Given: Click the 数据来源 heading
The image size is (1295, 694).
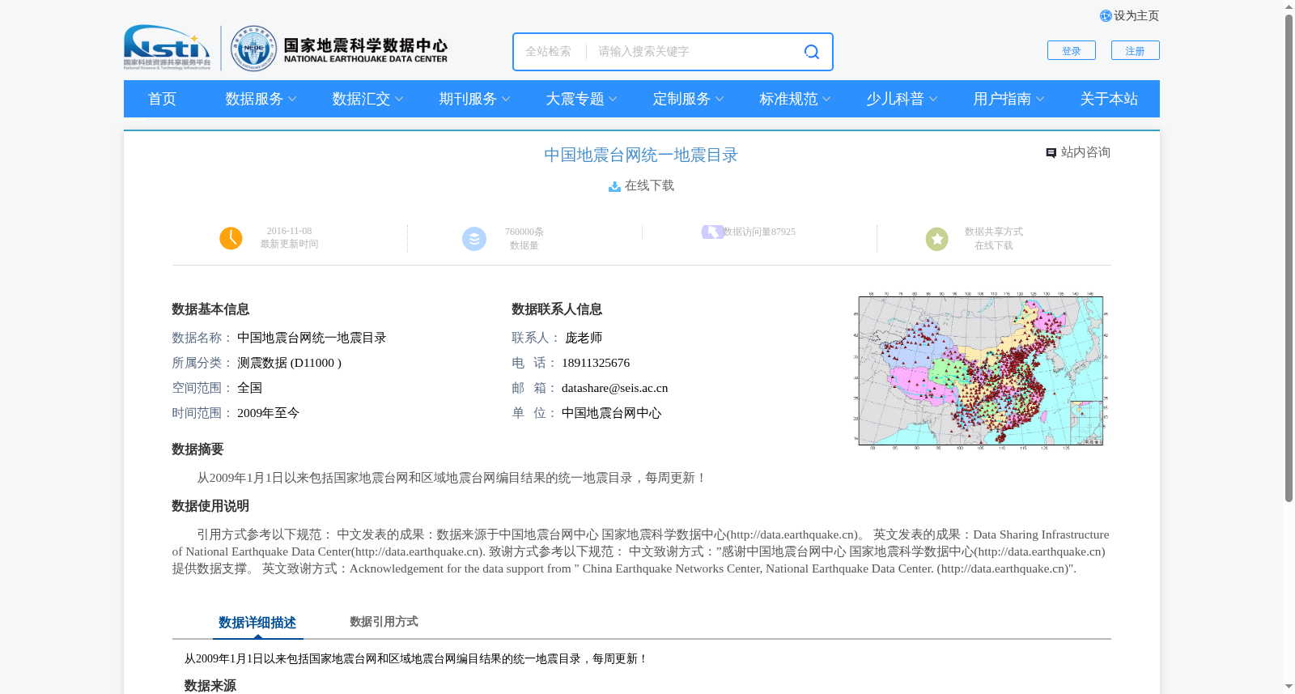Looking at the screenshot, I should pyautogui.click(x=210, y=686).
